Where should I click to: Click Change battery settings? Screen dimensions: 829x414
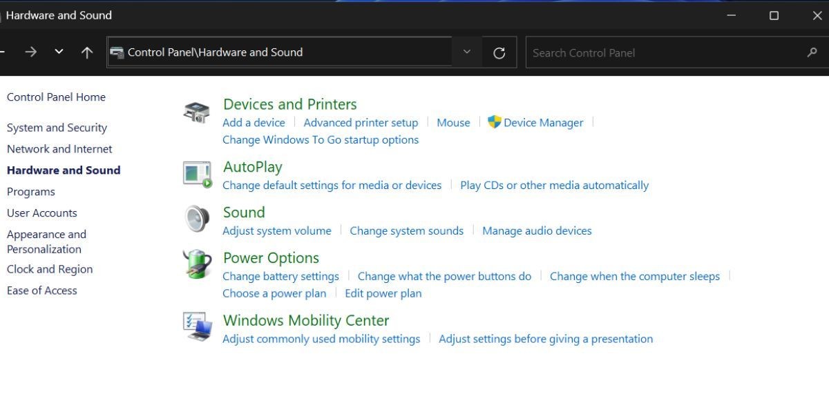pyautogui.click(x=280, y=277)
